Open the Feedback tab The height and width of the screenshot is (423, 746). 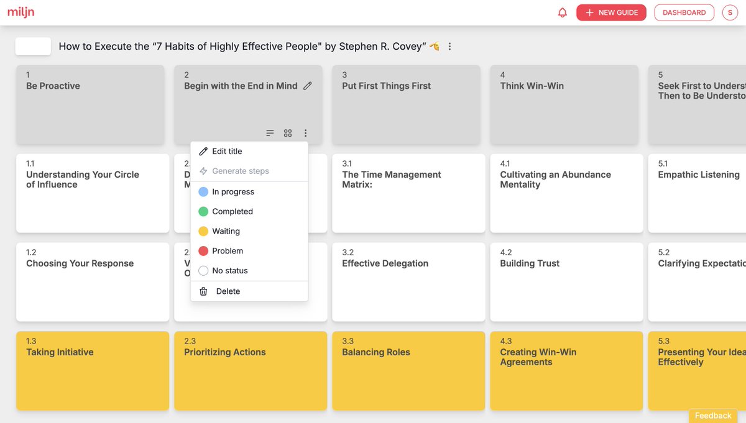(713, 416)
